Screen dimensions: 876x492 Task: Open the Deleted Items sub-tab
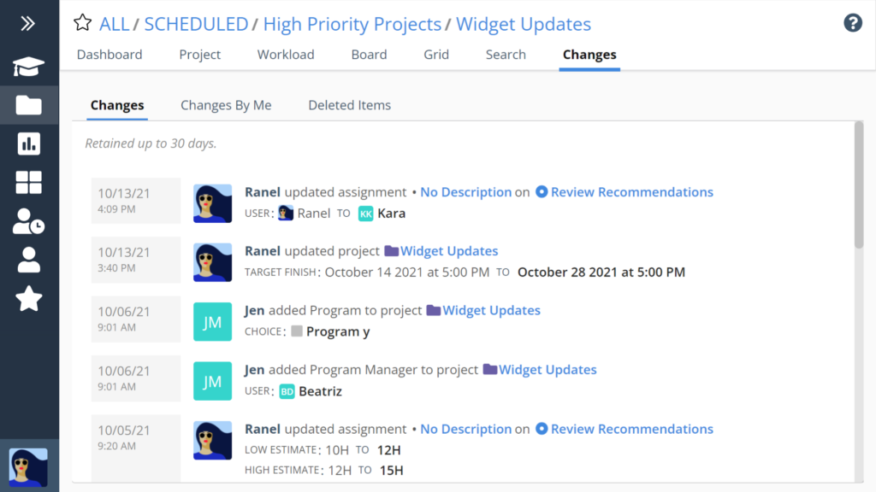pos(350,105)
